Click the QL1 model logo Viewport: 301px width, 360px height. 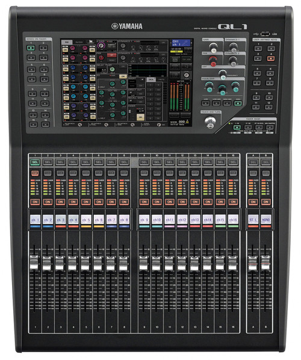232,26
